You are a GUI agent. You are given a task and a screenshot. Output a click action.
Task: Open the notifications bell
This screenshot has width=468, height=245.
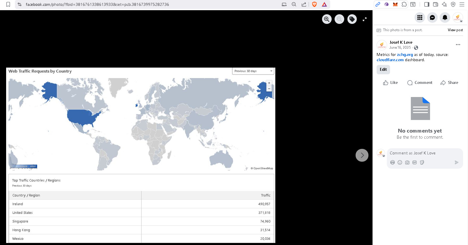pos(445,17)
